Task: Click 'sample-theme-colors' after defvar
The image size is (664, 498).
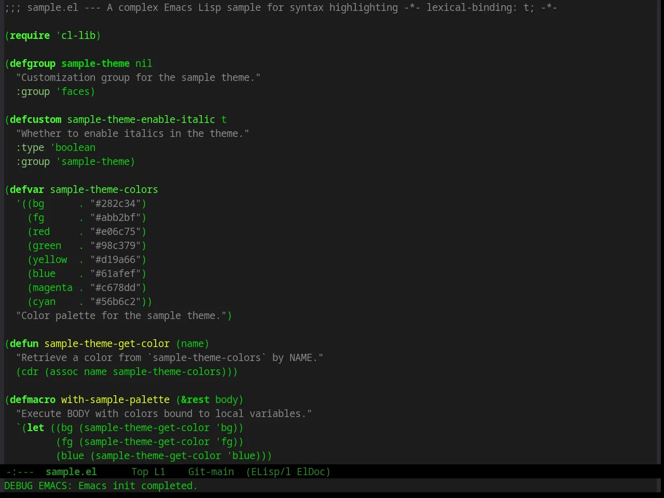Action: 104,189
